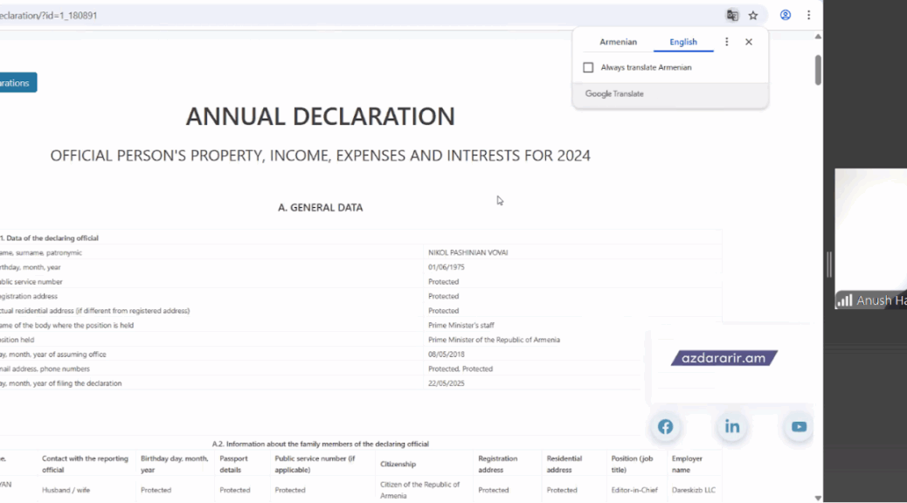Click the azdararir.am logo link

[x=724, y=358]
